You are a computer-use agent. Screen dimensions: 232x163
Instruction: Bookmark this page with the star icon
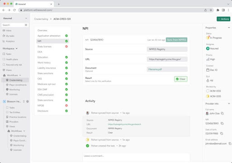point(211,10)
